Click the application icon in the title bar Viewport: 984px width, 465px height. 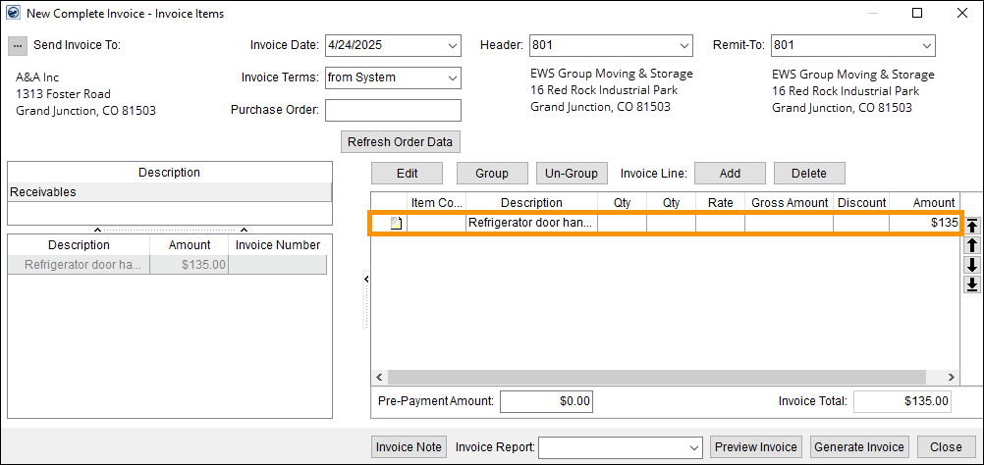point(13,13)
